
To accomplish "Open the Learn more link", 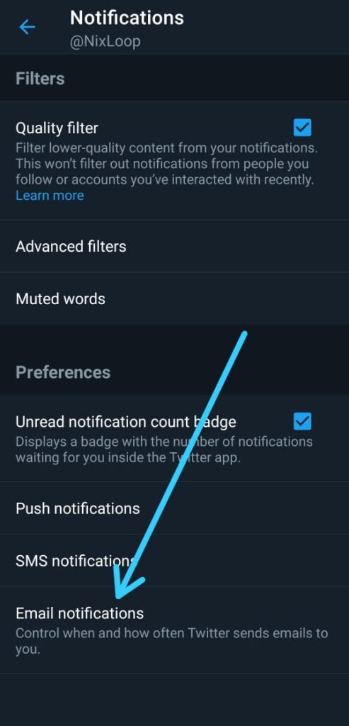I will click(50, 196).
